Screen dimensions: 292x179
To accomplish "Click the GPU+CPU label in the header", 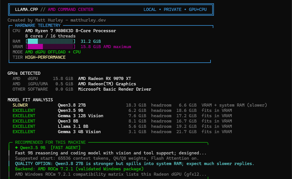I will (x=198, y=10).
